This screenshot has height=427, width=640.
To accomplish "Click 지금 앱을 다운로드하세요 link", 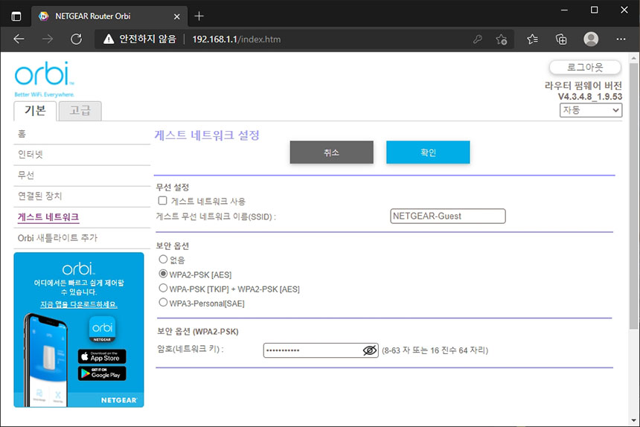I will point(79,305).
